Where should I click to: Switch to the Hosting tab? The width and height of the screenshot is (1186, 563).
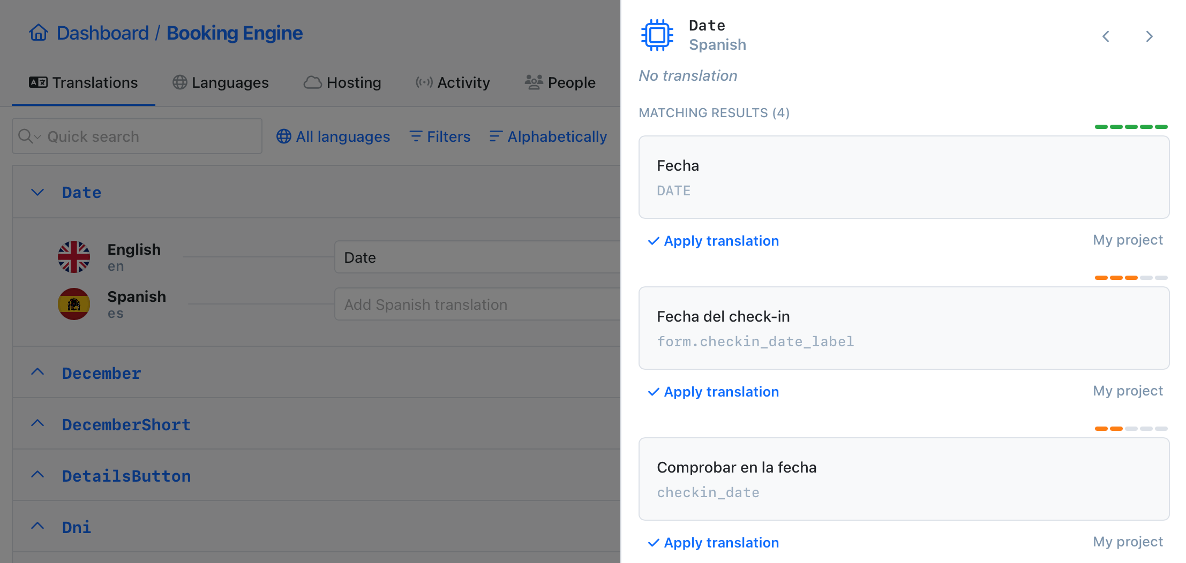342,82
